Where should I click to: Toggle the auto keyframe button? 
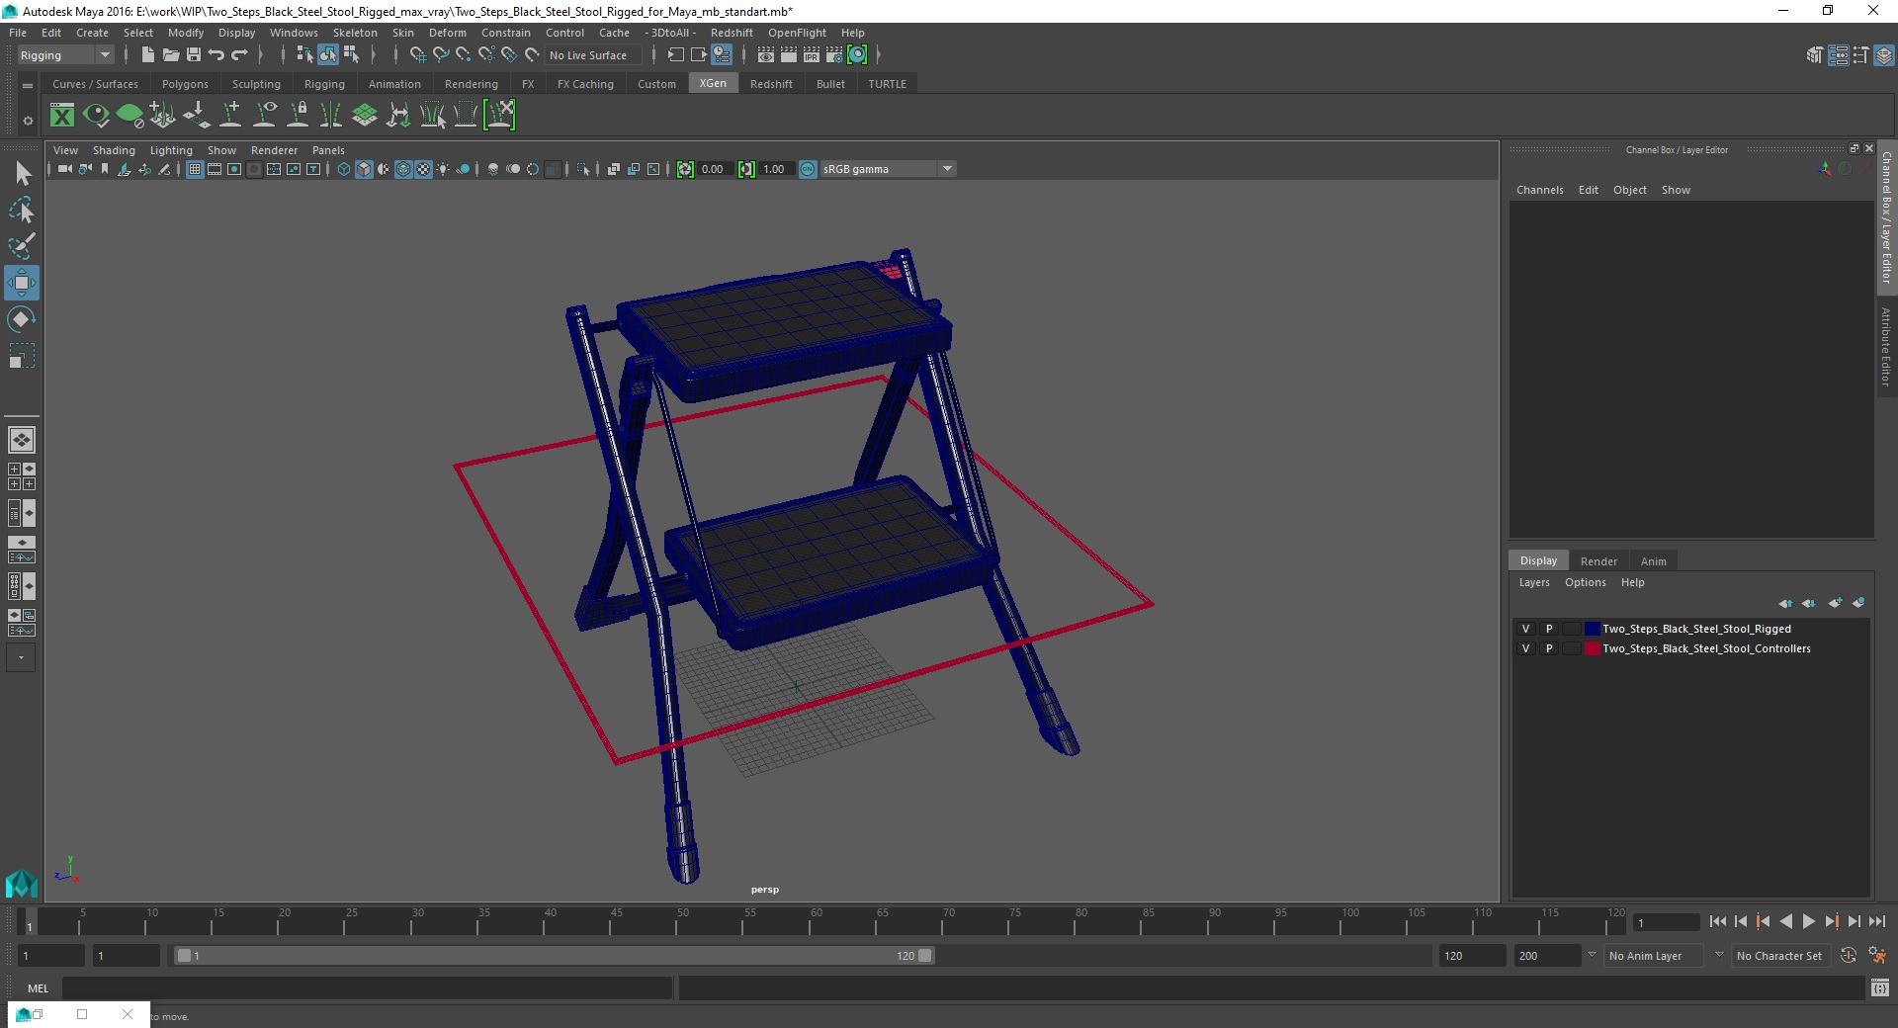click(1849, 956)
